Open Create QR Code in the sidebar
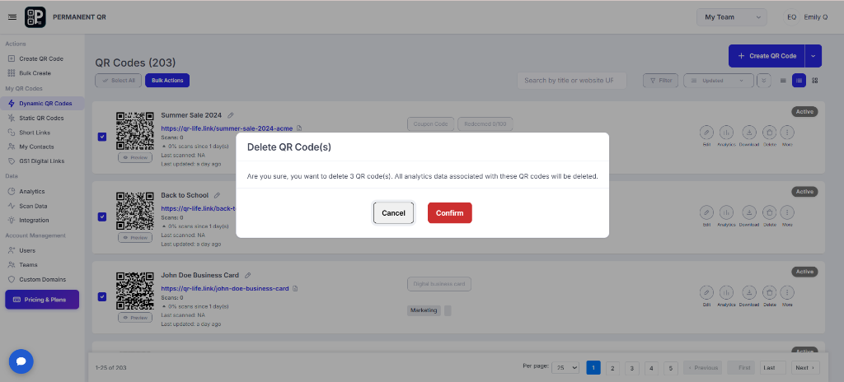Screen dimensions: 844x382 pos(42,58)
